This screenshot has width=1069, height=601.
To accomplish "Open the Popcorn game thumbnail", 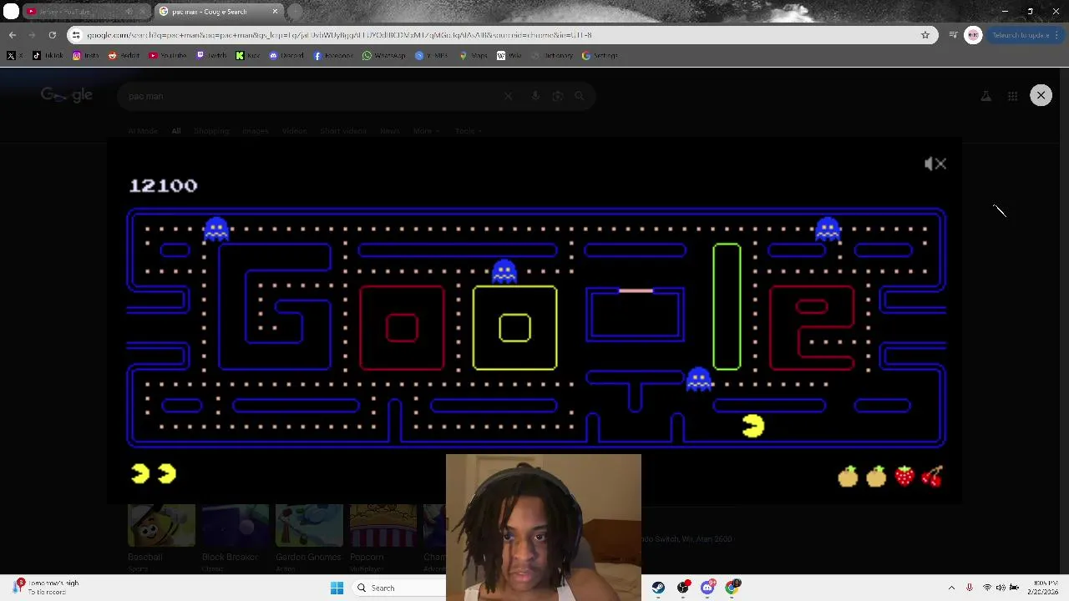I will [x=383, y=525].
